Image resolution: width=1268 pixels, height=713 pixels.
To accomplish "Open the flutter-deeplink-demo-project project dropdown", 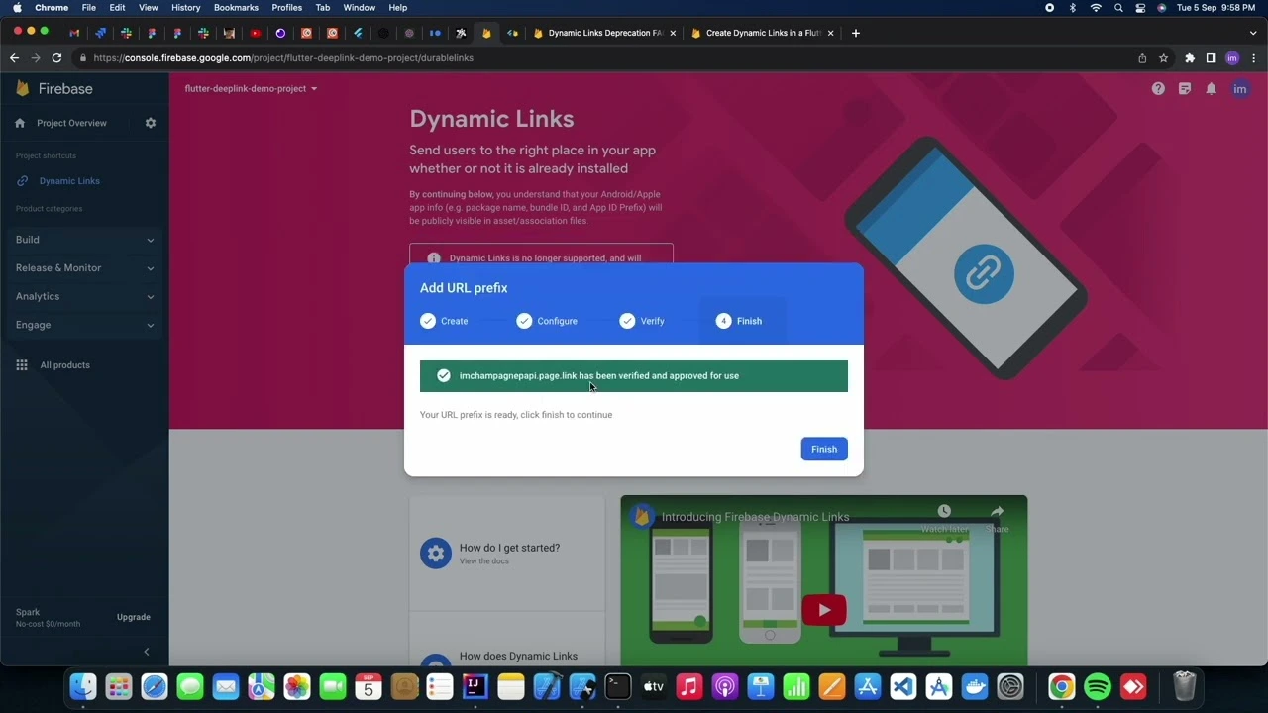I will pyautogui.click(x=251, y=89).
